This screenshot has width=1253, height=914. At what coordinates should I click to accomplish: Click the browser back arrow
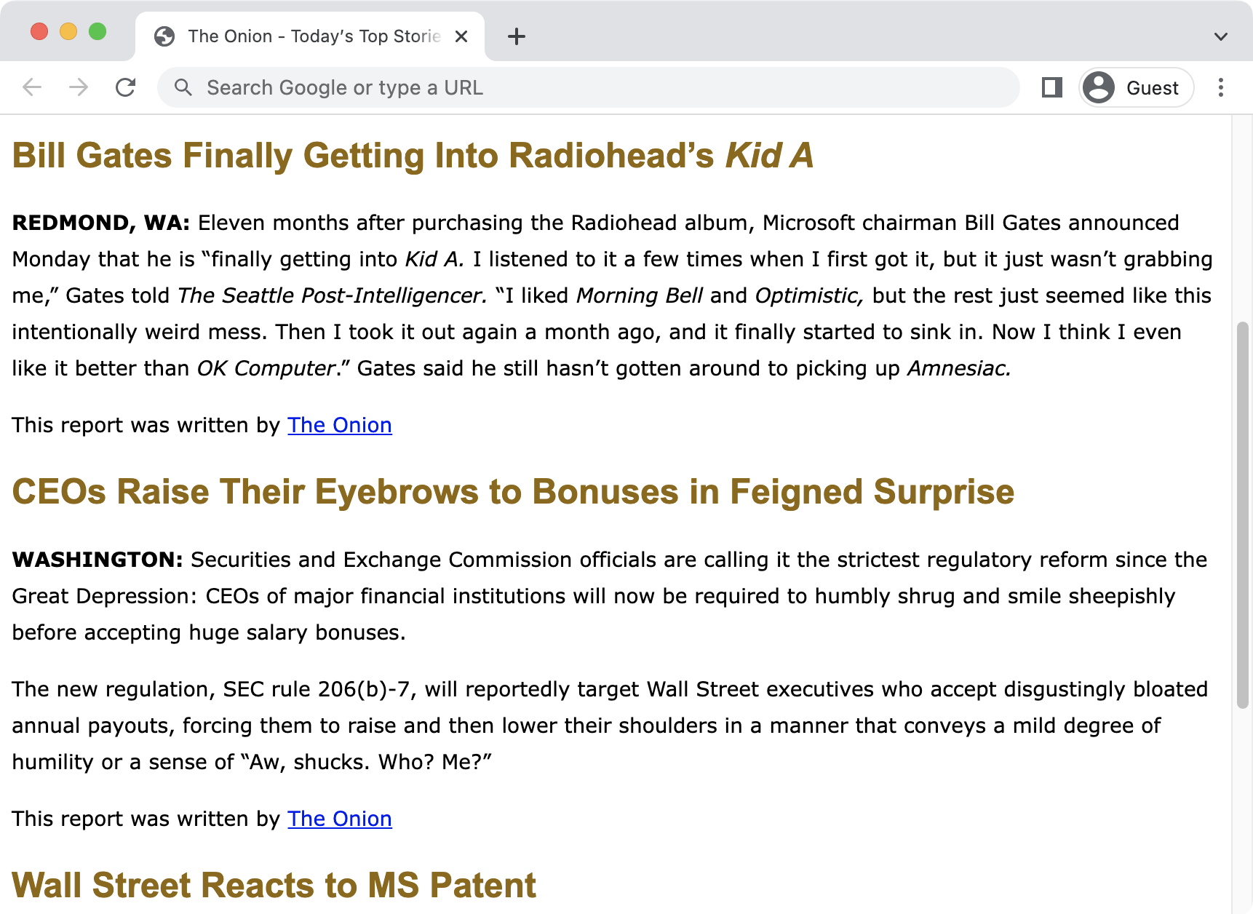32,87
